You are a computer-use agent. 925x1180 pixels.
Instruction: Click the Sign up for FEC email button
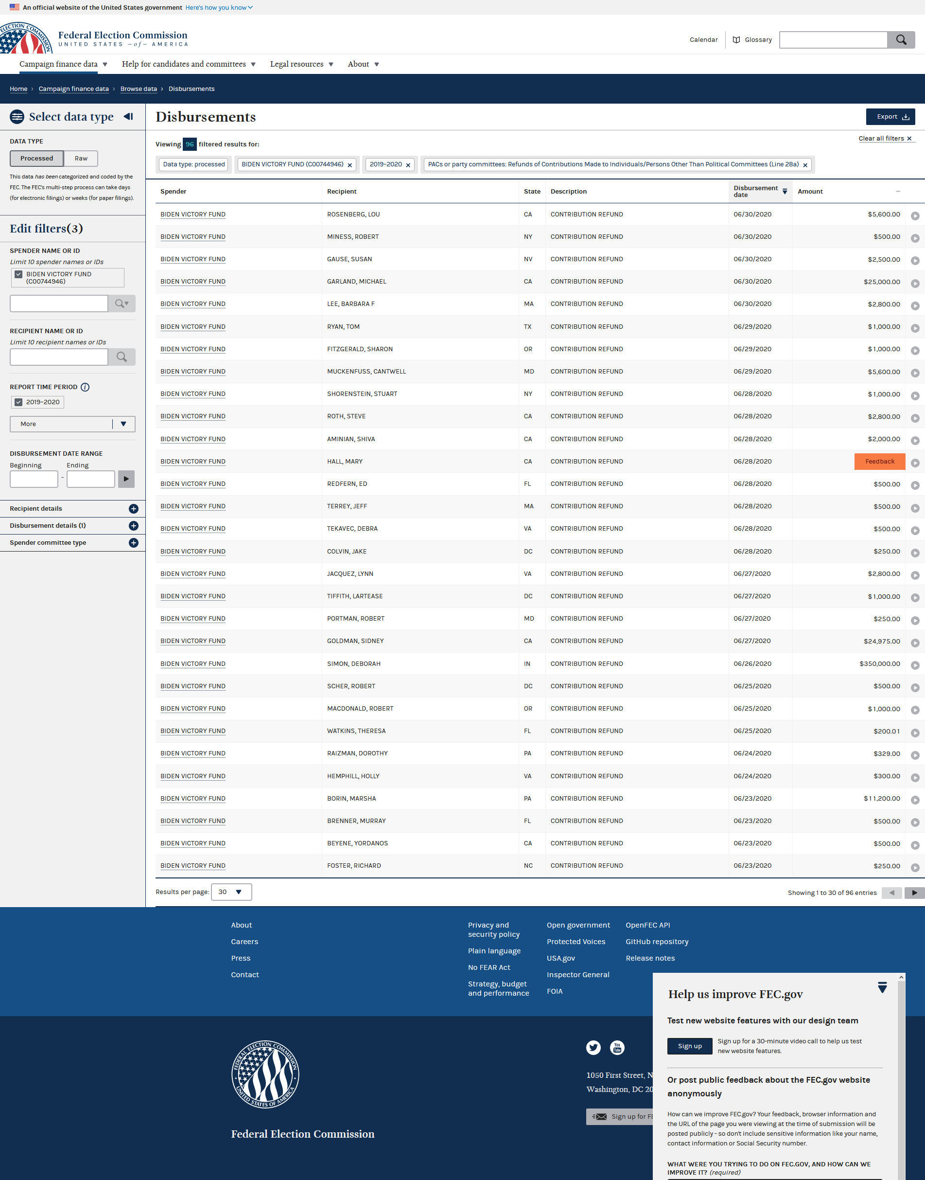tap(620, 1117)
